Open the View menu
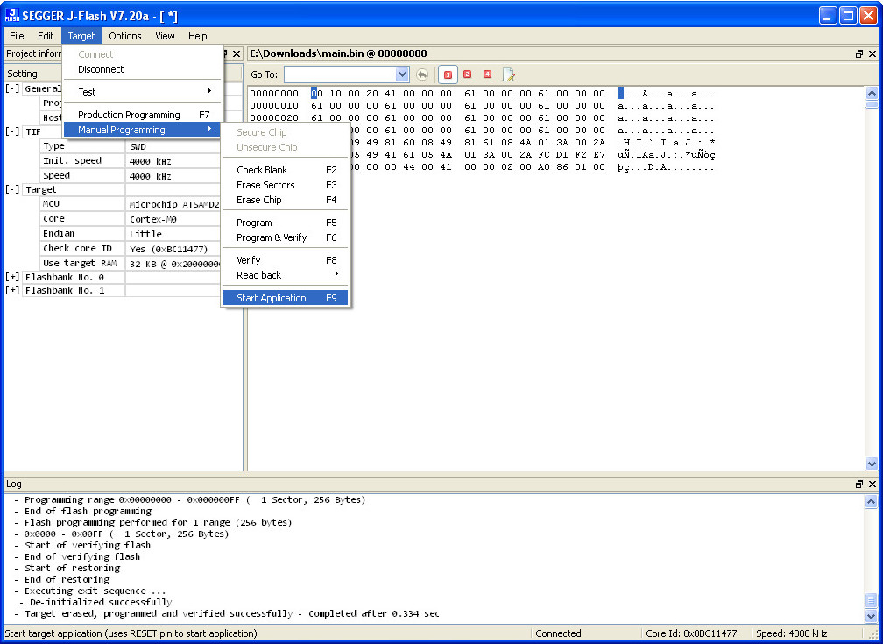The width and height of the screenshot is (883, 644). (165, 36)
